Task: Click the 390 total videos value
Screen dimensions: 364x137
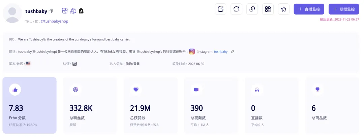Action: (x=196, y=108)
